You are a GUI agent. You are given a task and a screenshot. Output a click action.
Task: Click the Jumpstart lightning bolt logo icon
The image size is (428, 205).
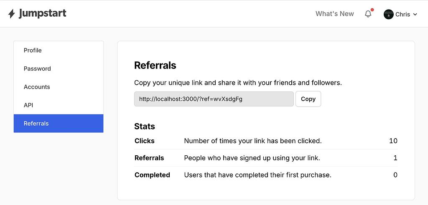pos(11,14)
